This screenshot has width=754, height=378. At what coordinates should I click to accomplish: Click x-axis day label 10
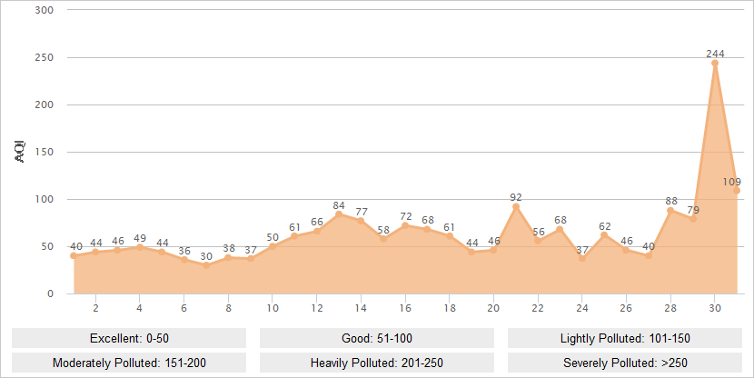coord(273,308)
